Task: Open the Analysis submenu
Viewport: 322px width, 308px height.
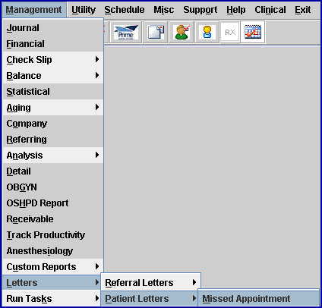Action: click(53, 156)
